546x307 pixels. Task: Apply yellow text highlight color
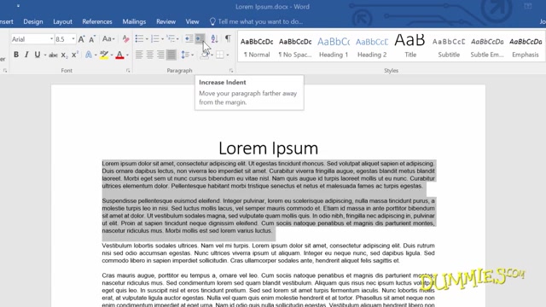pos(104,55)
